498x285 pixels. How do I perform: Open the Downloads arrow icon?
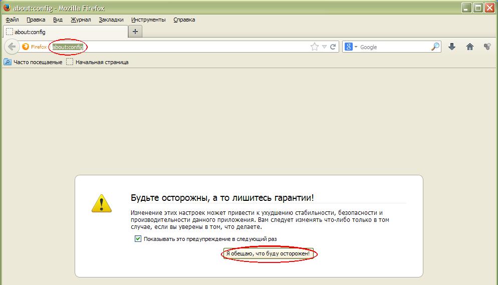[451, 47]
